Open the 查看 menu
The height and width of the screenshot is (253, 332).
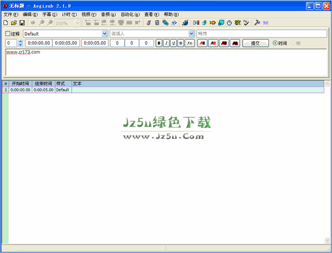point(152,15)
